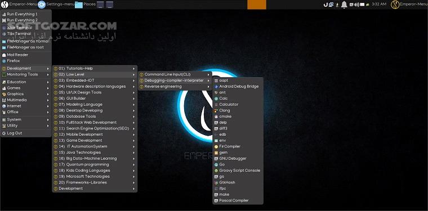Launch env entry

coord(238,141)
